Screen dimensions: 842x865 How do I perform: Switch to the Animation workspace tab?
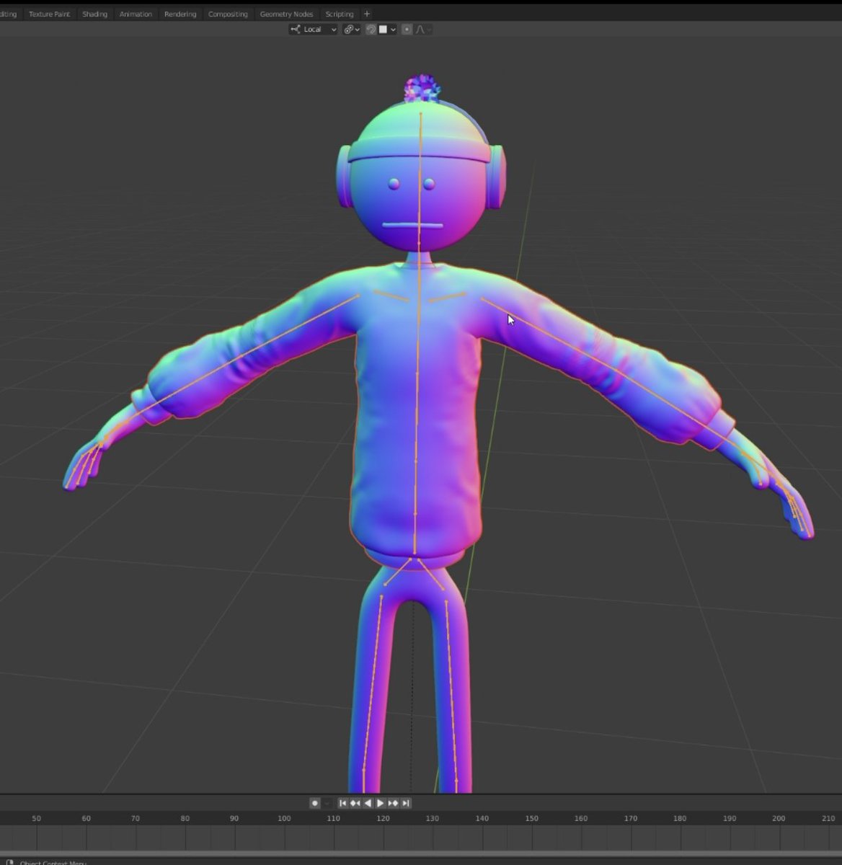click(136, 14)
